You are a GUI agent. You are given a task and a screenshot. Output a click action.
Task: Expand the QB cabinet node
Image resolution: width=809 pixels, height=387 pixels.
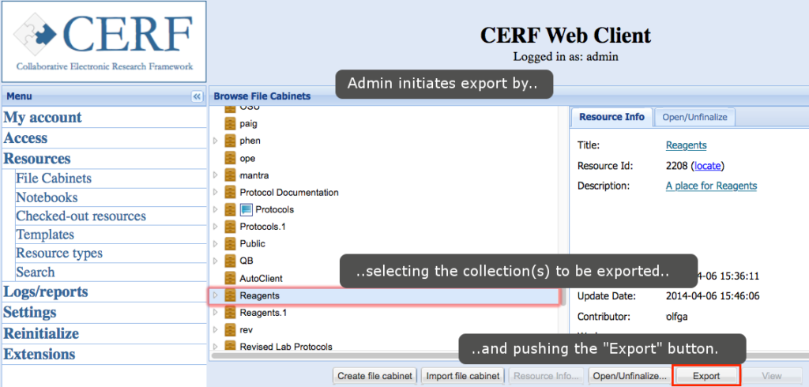point(216,261)
